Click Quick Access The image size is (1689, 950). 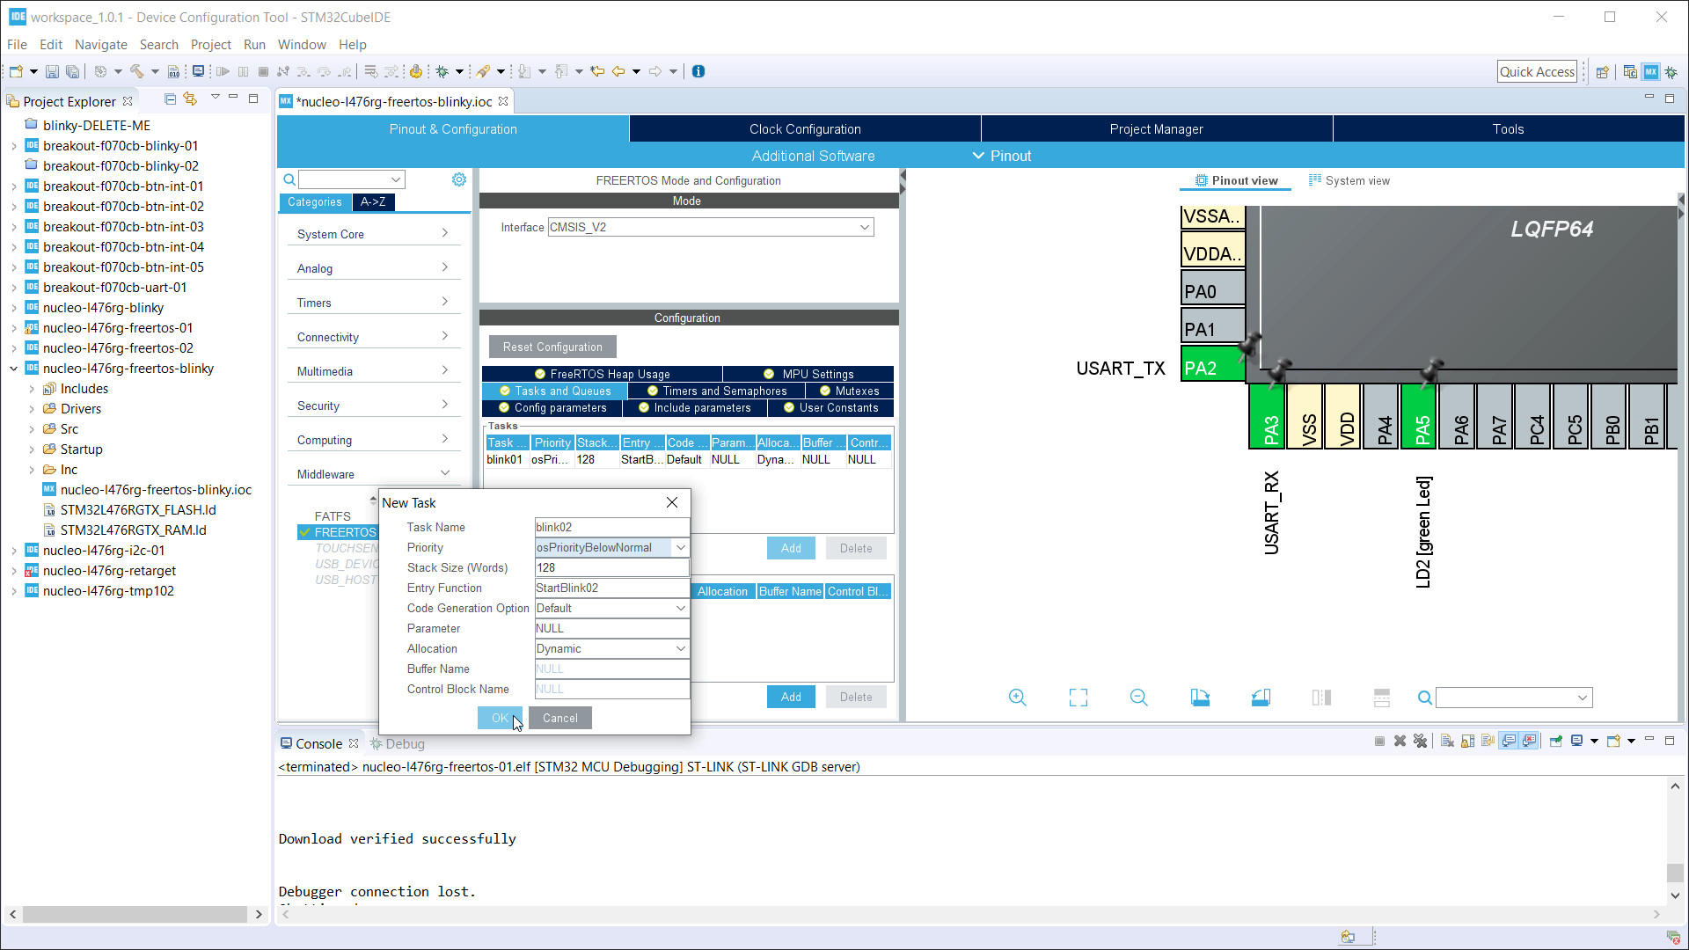pyautogui.click(x=1537, y=72)
